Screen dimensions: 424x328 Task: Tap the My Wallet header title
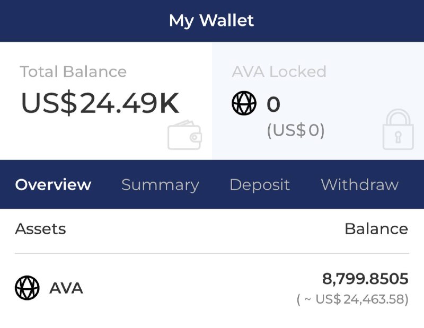211,21
